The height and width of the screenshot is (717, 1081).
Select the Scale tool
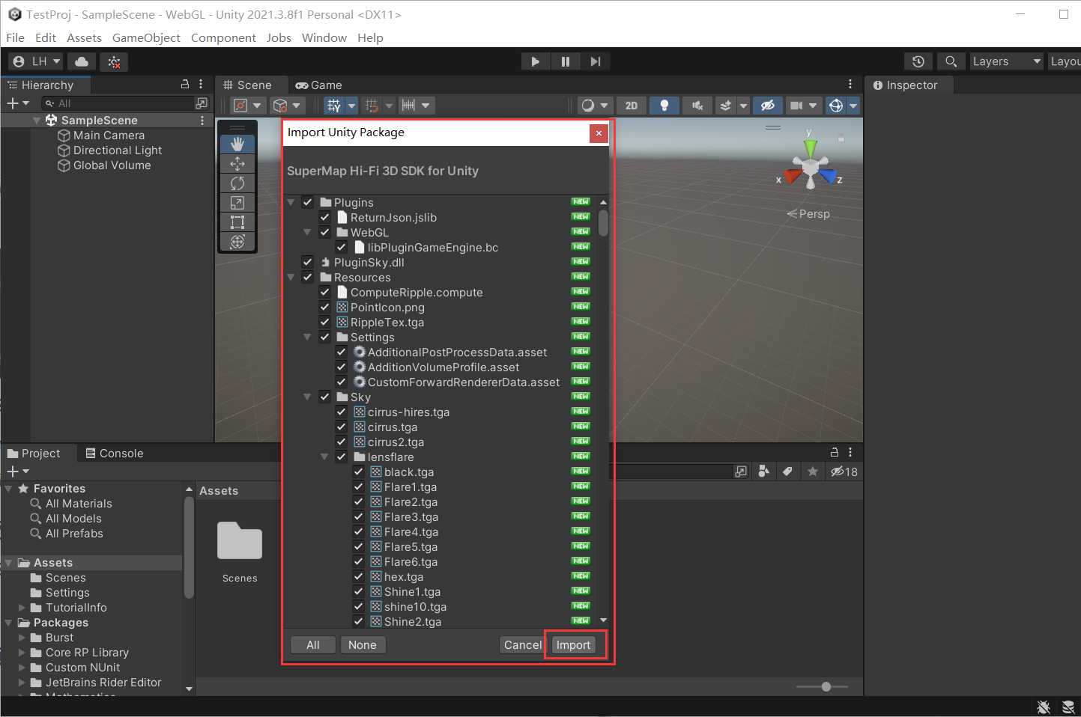click(237, 203)
